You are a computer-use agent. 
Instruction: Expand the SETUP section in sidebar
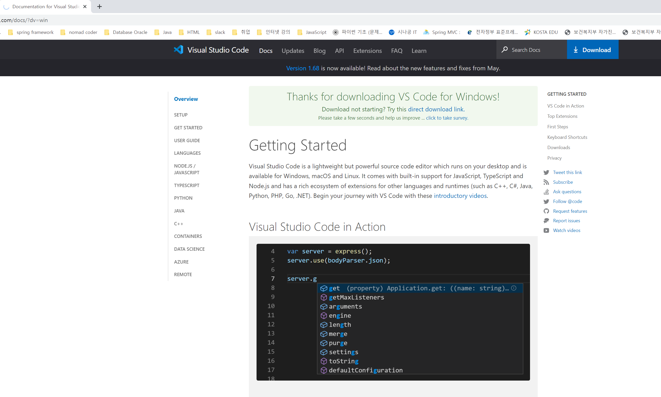[181, 115]
